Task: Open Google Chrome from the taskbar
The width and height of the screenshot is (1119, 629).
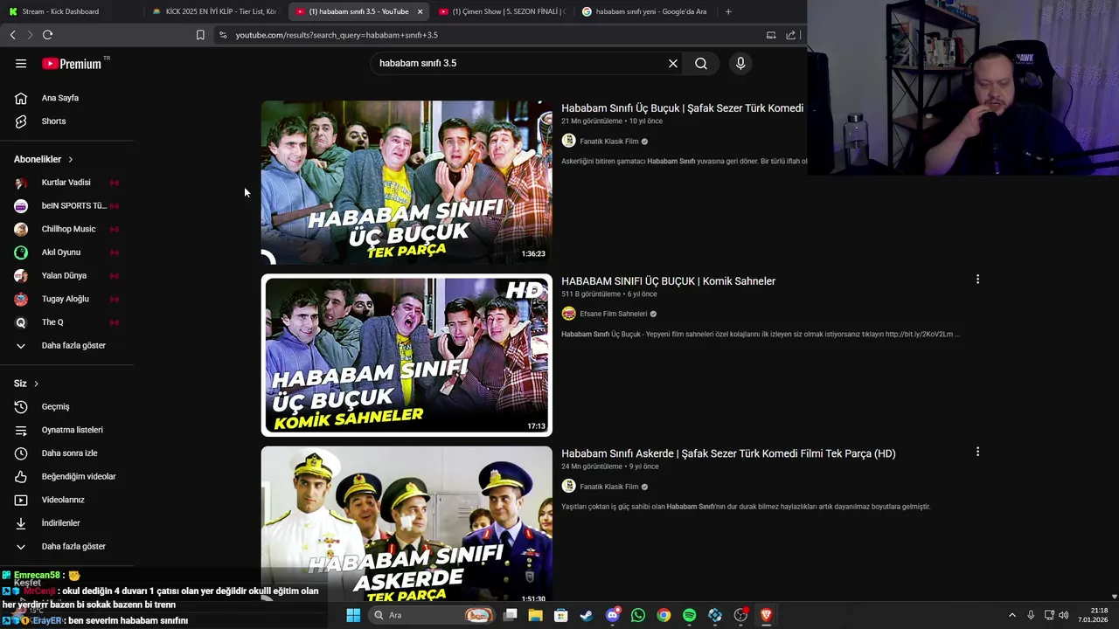Action: (x=664, y=615)
